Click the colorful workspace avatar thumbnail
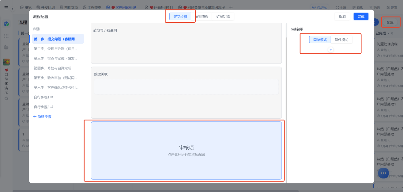This screenshot has height=192, width=403. click(6, 62)
